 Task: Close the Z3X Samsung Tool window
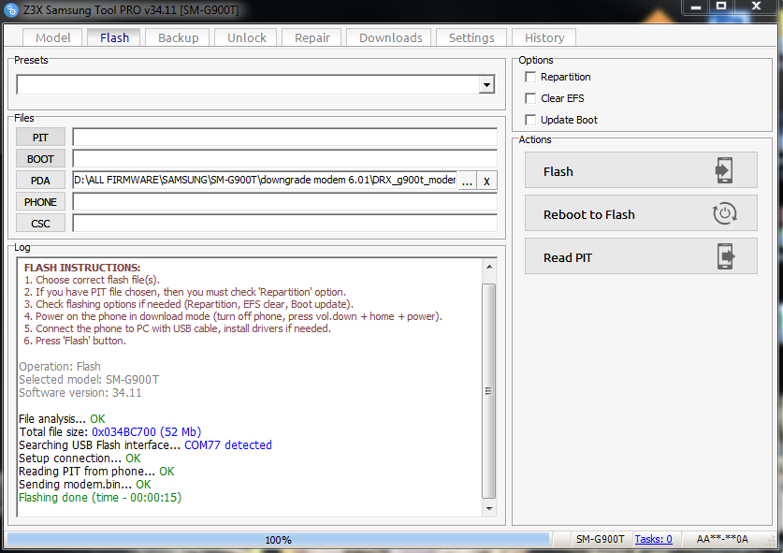[x=756, y=6]
